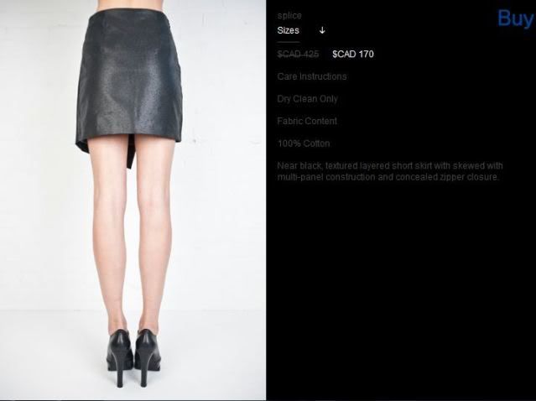Click the 'Near black, textured layered' description line
Image resolution: width=536 pixels, height=401 pixels.
(390, 166)
